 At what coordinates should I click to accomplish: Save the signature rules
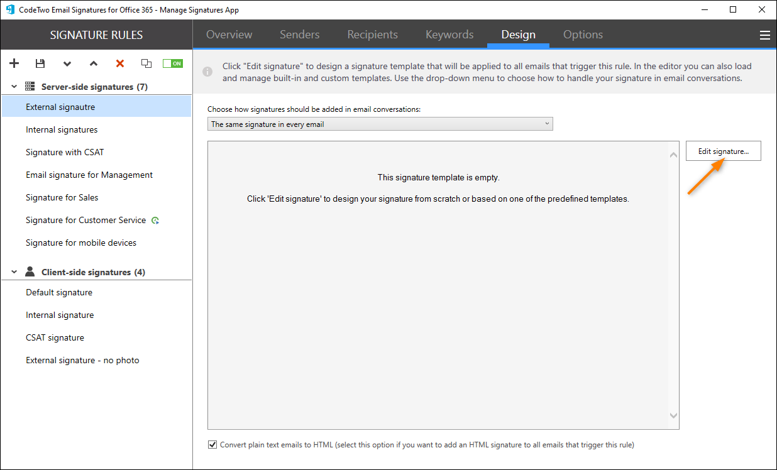[x=40, y=63]
